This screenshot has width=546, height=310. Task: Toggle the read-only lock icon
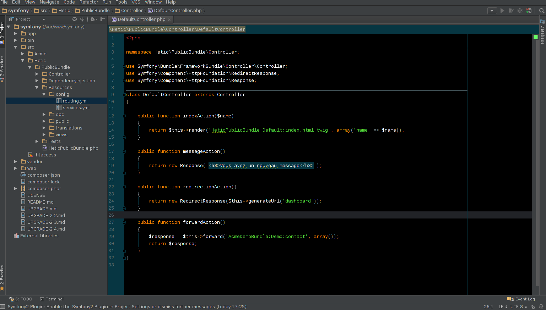[x=533, y=307]
